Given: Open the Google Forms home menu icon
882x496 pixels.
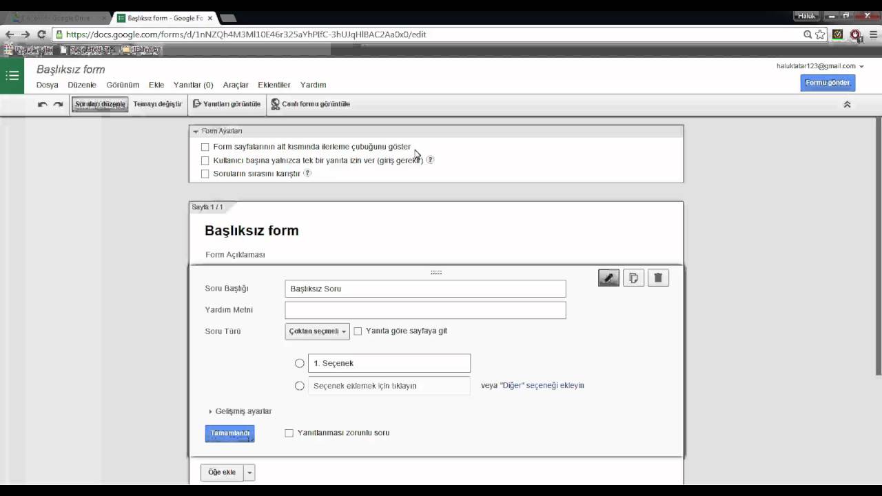Looking at the screenshot, I should pyautogui.click(x=12, y=76).
